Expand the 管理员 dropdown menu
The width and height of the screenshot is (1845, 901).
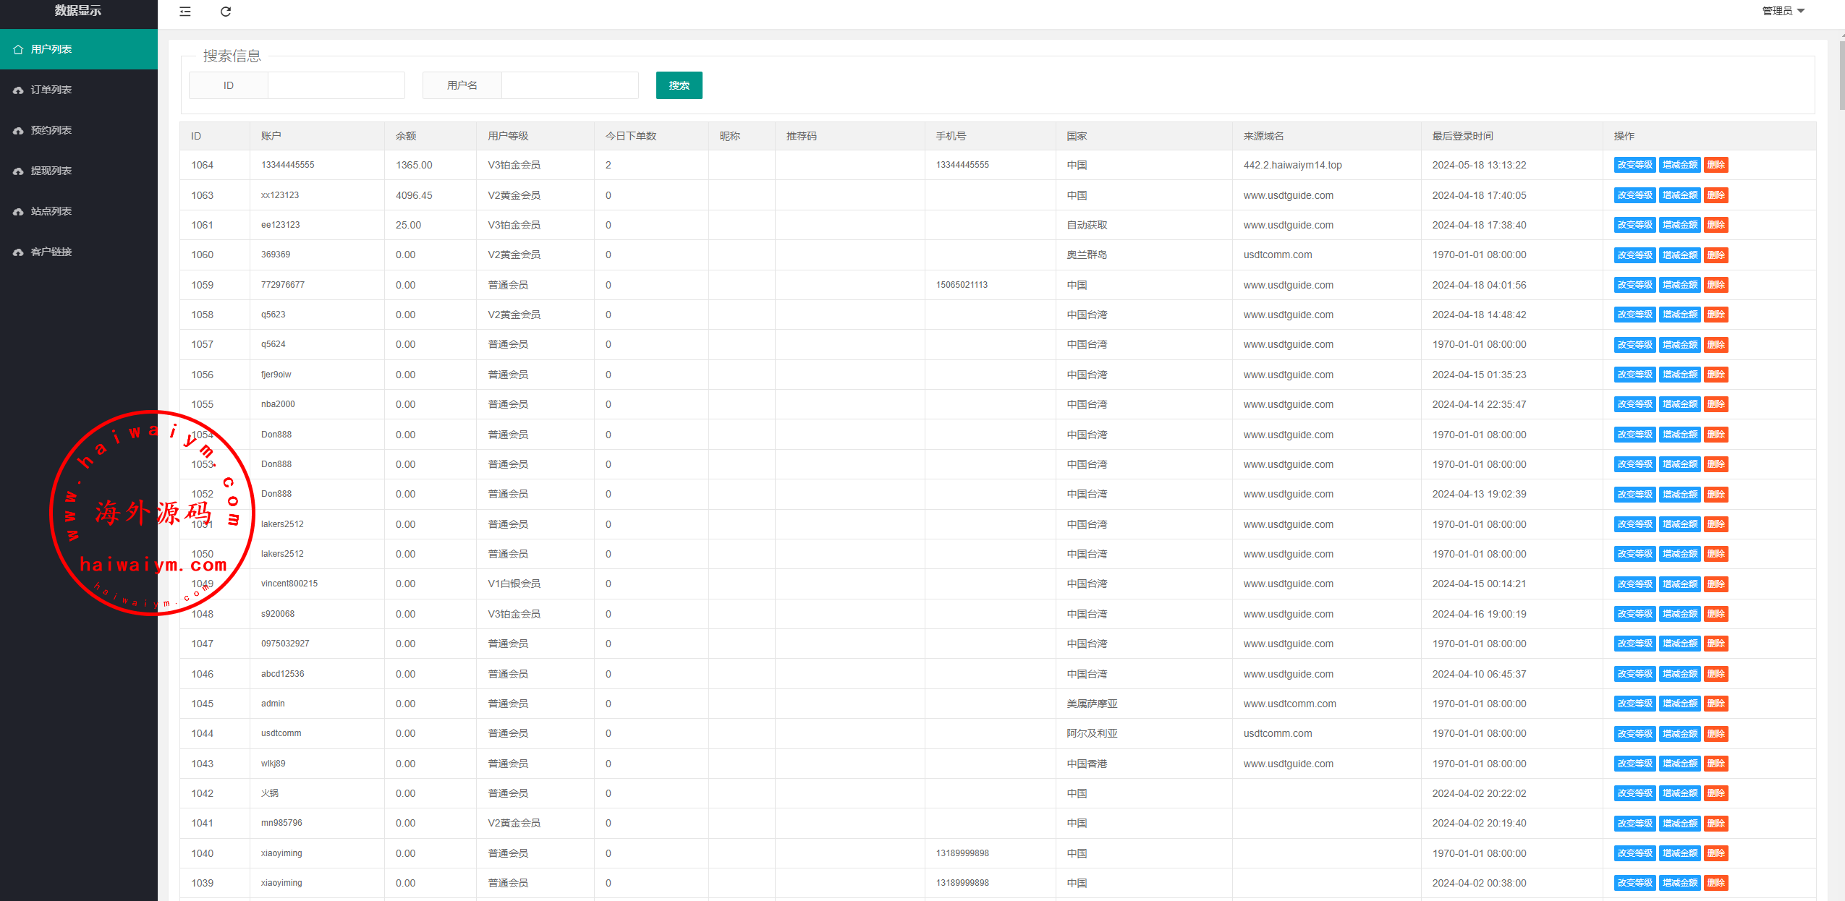coord(1783,11)
